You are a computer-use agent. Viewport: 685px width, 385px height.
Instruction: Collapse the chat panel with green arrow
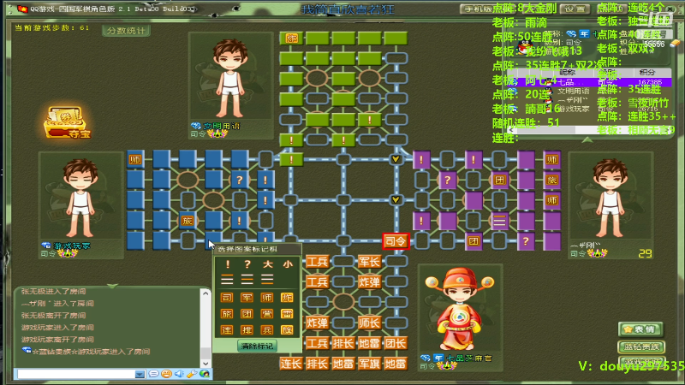point(112,286)
